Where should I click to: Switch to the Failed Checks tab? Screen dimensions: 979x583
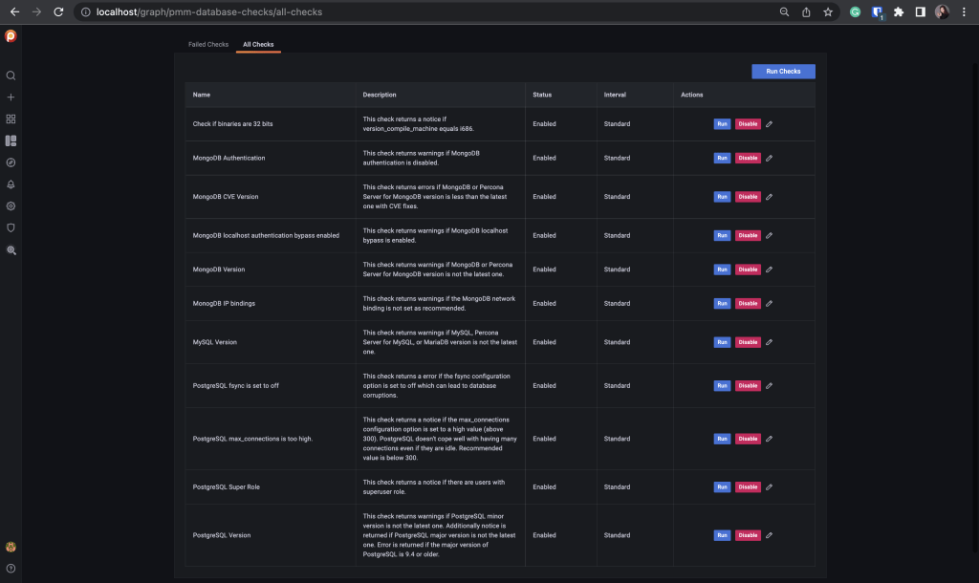pos(208,44)
